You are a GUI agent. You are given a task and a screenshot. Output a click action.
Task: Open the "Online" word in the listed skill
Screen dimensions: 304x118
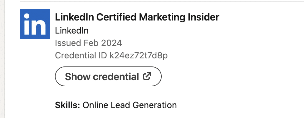coord(96,105)
